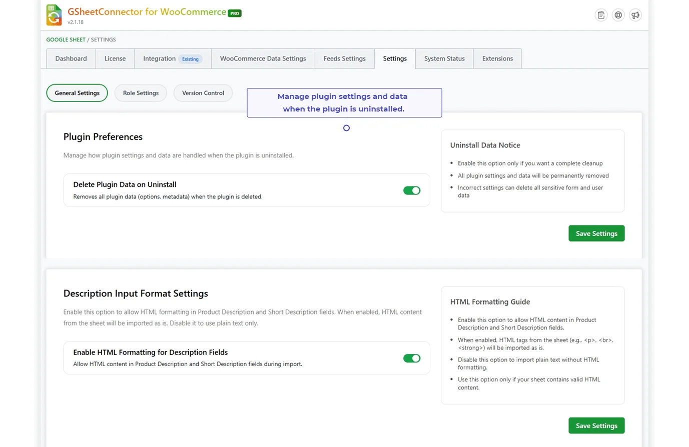The width and height of the screenshot is (689, 447).
Task: Click 'All plugin settings and data will be permanently removed'
Action: point(533,176)
